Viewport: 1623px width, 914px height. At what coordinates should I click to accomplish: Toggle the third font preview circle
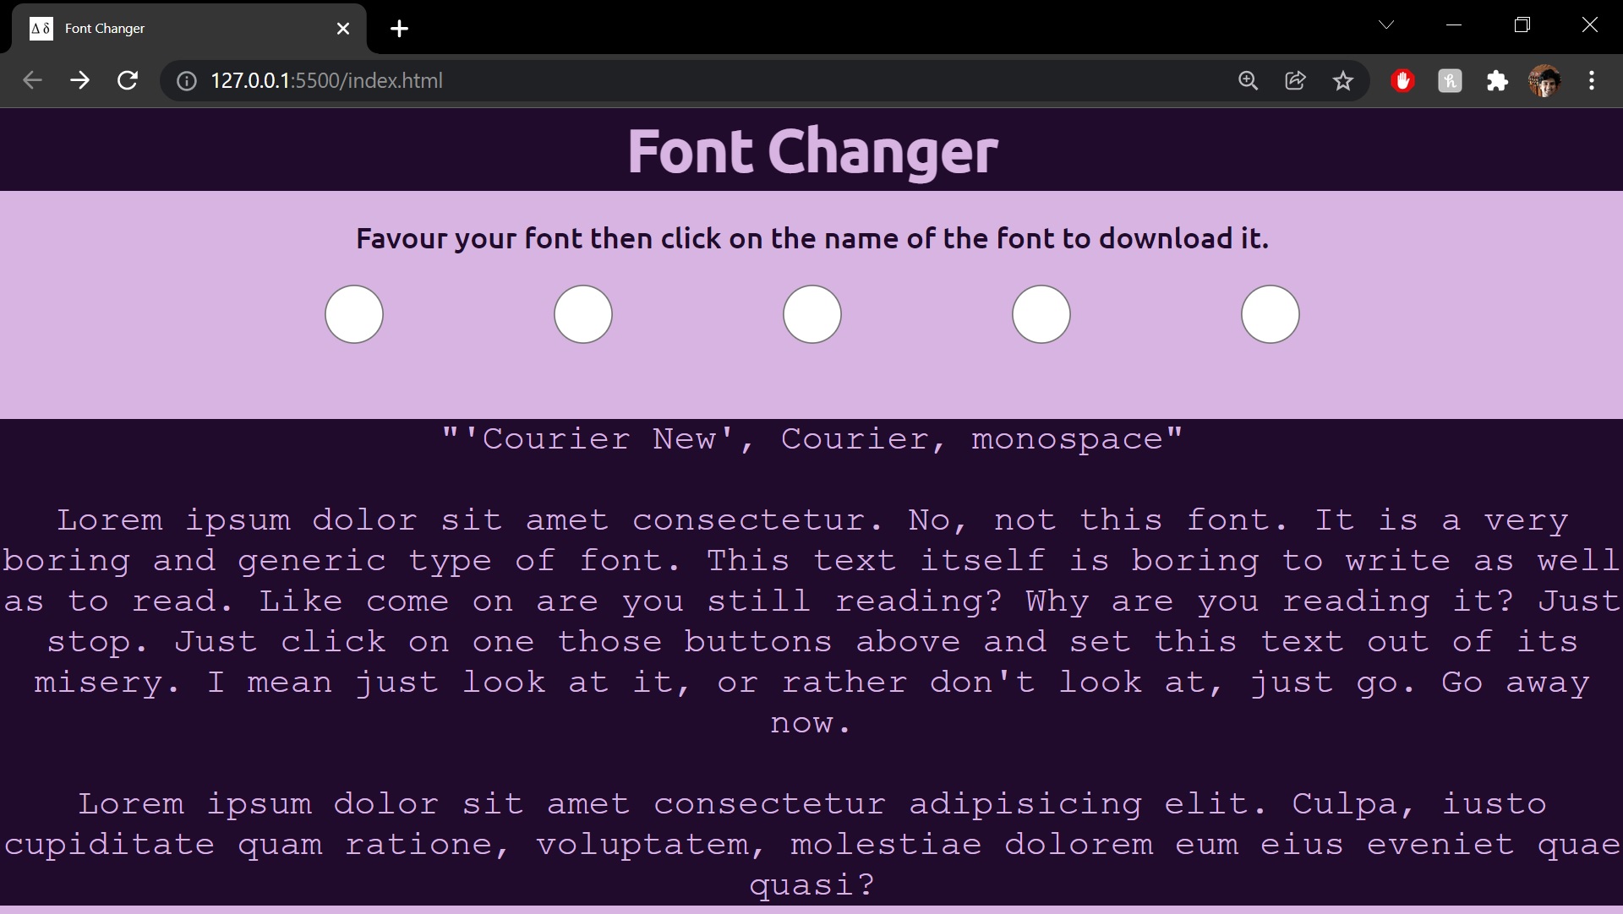click(811, 314)
